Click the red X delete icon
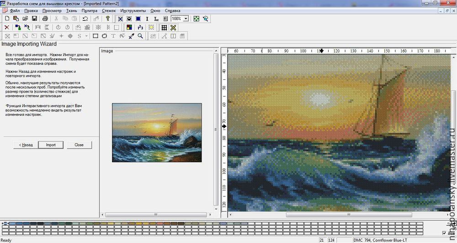This screenshot has width=457, height=243. click(x=7, y=27)
